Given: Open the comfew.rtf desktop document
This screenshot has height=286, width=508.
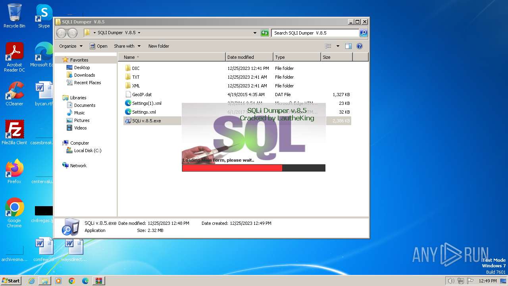Looking at the screenshot, I should [44, 249].
